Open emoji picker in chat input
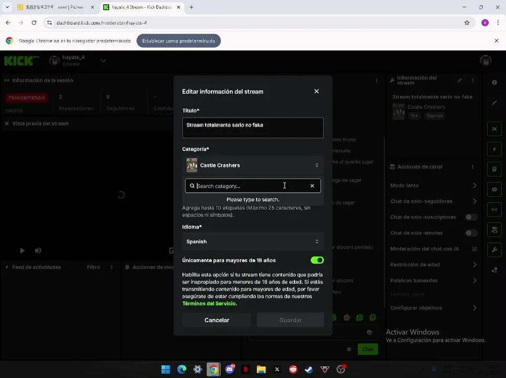The height and width of the screenshot is (378, 506). tap(369, 332)
